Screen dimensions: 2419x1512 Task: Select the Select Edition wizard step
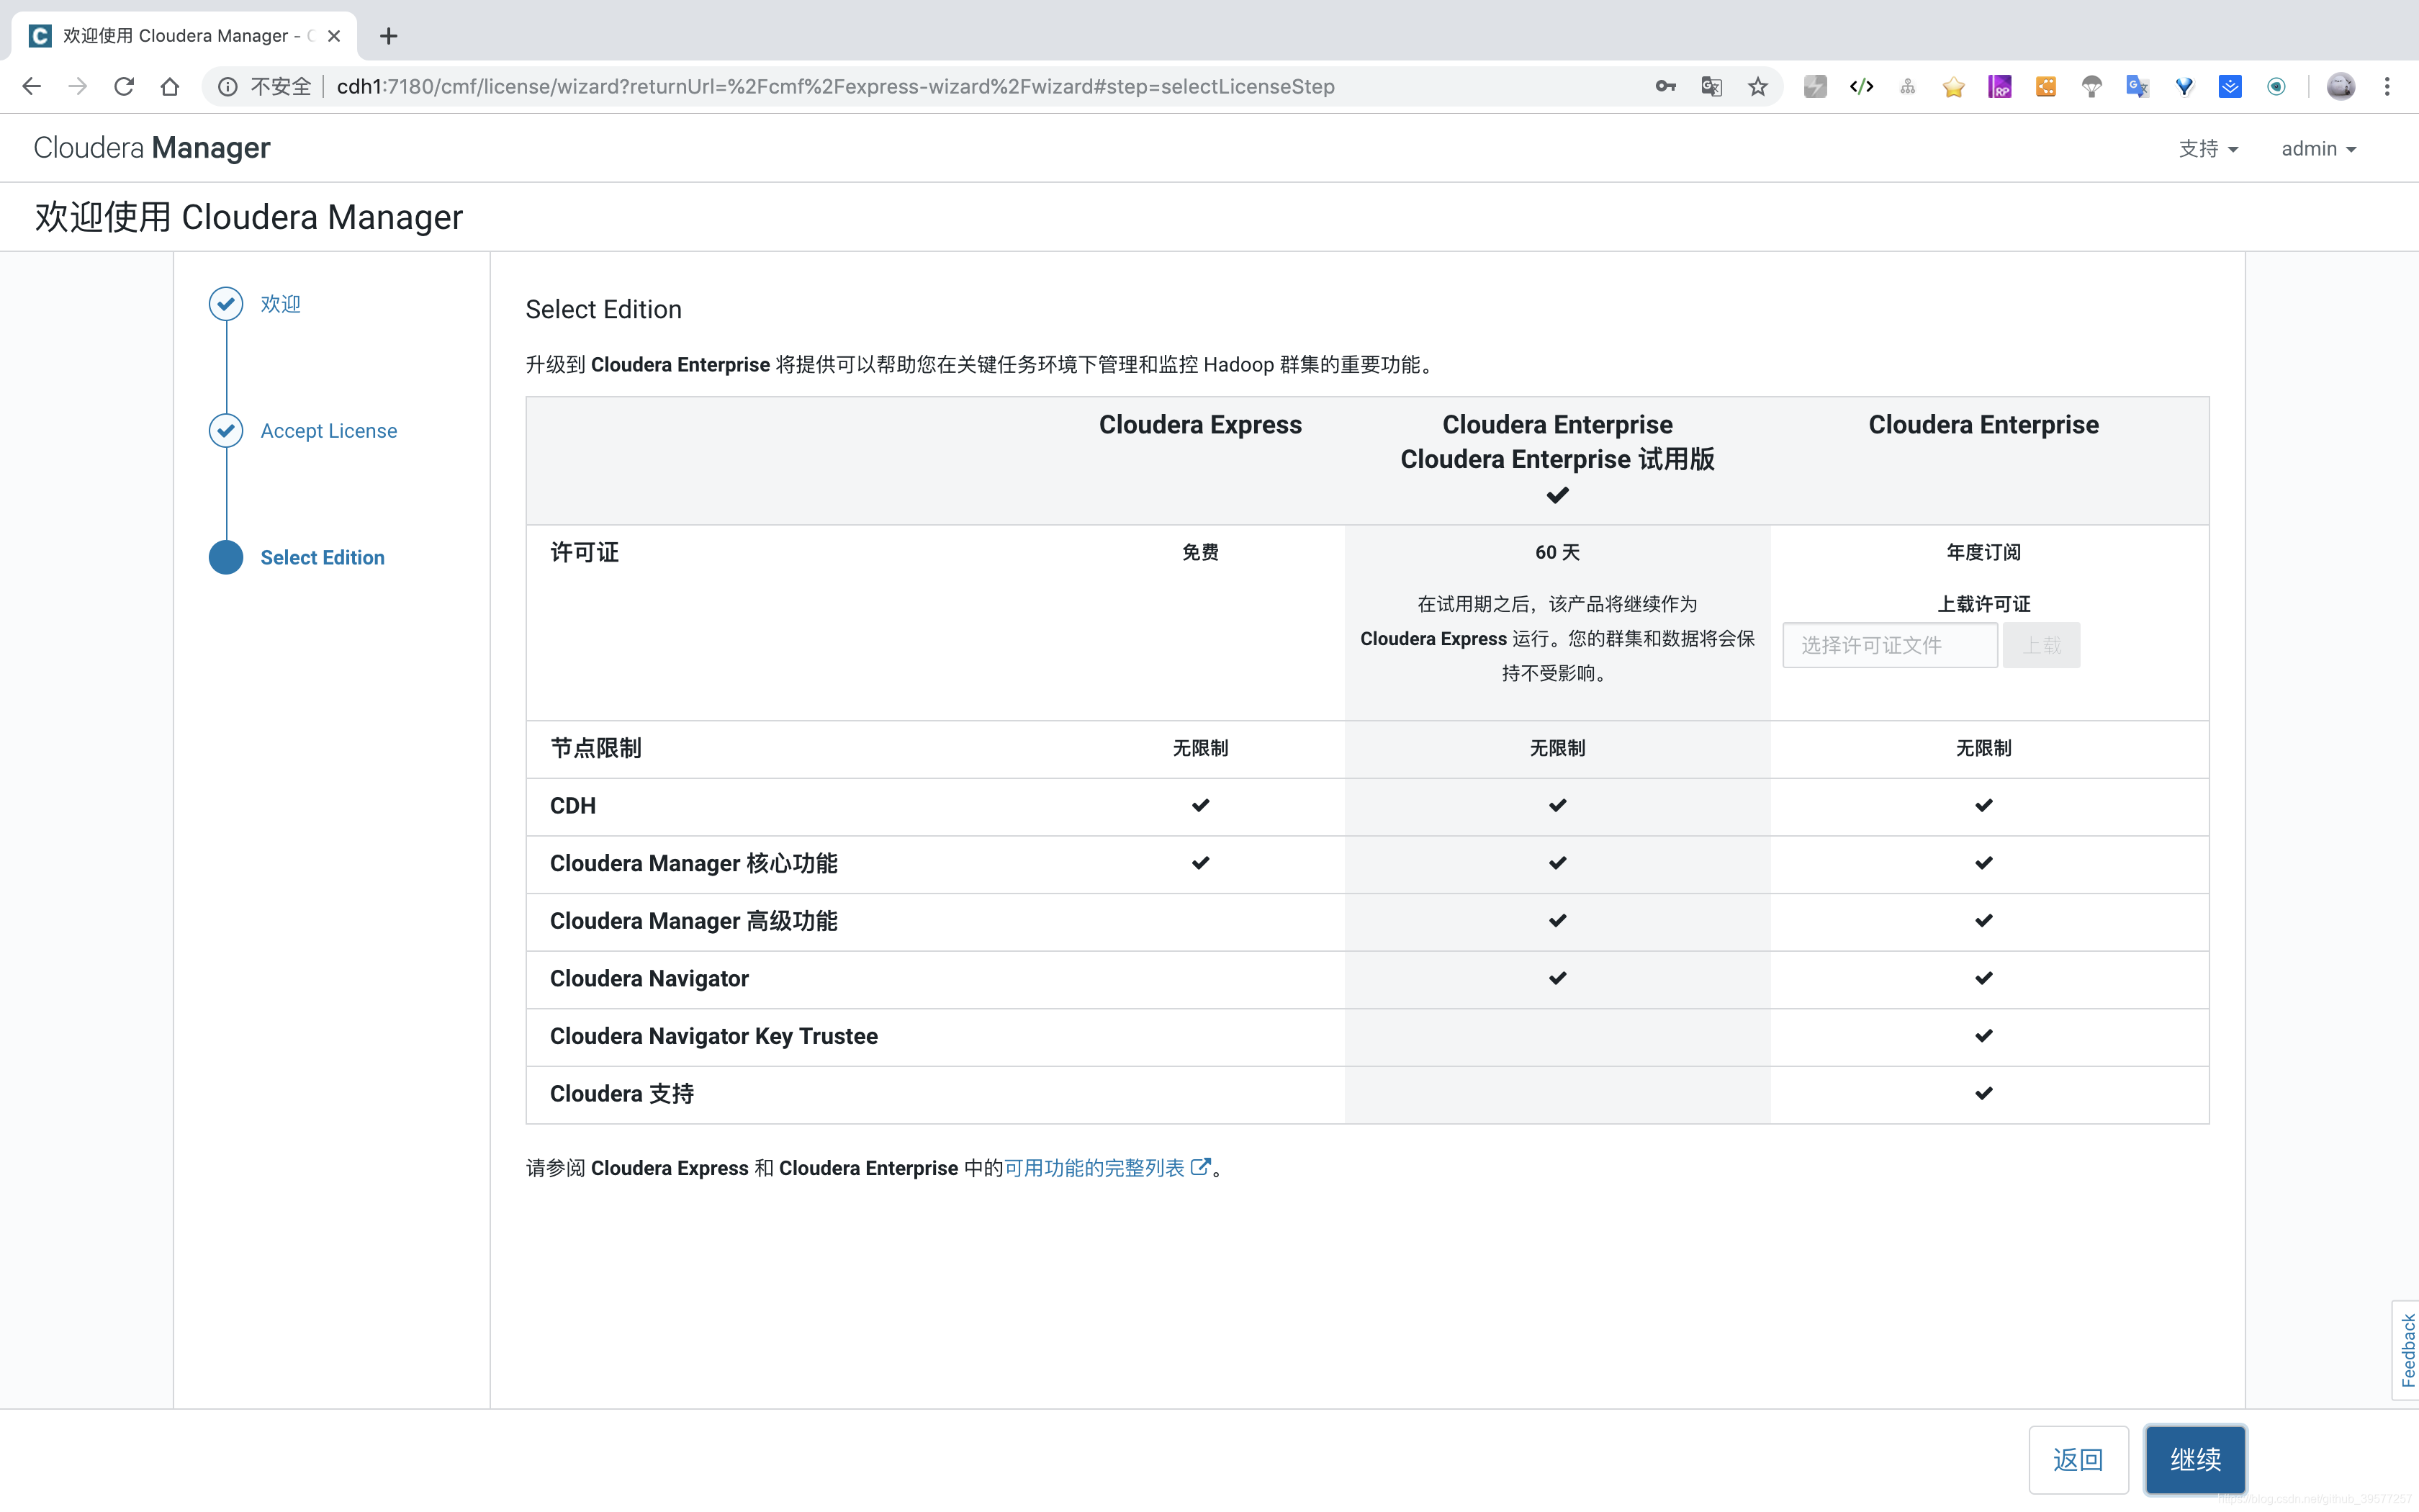(323, 558)
